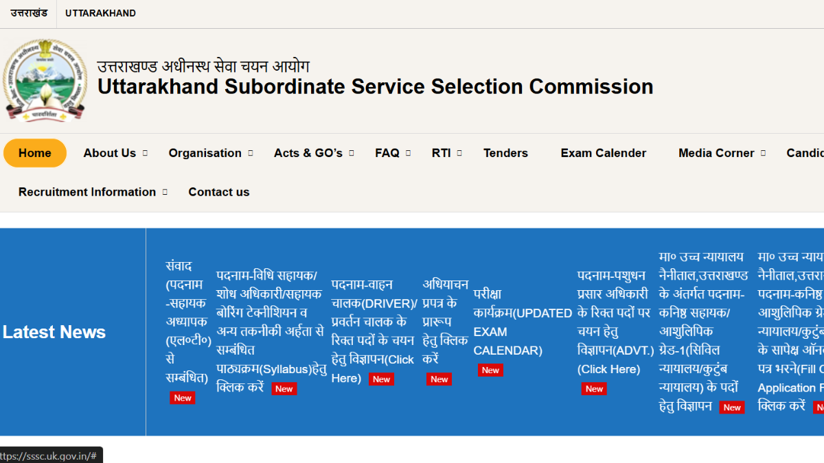Click the New badge under the DRIVER advertisement
Image resolution: width=824 pixels, height=463 pixels.
pos(381,379)
